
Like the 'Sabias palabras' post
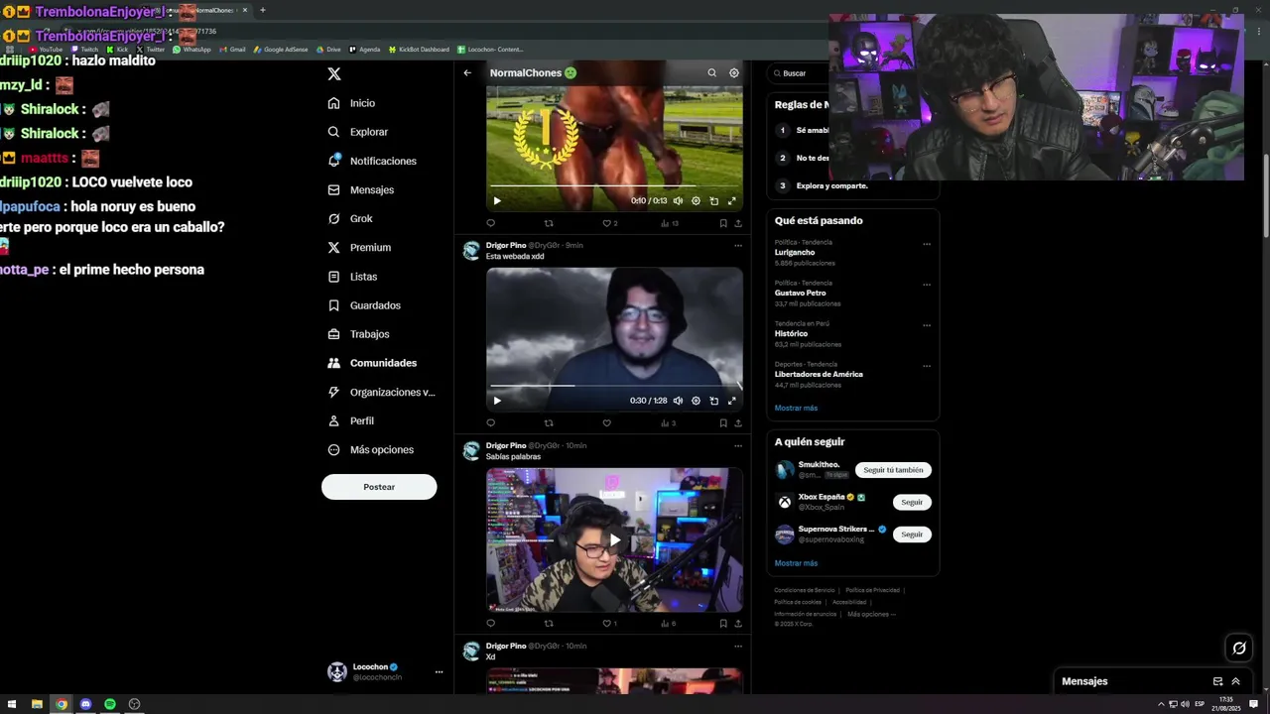coord(609,623)
